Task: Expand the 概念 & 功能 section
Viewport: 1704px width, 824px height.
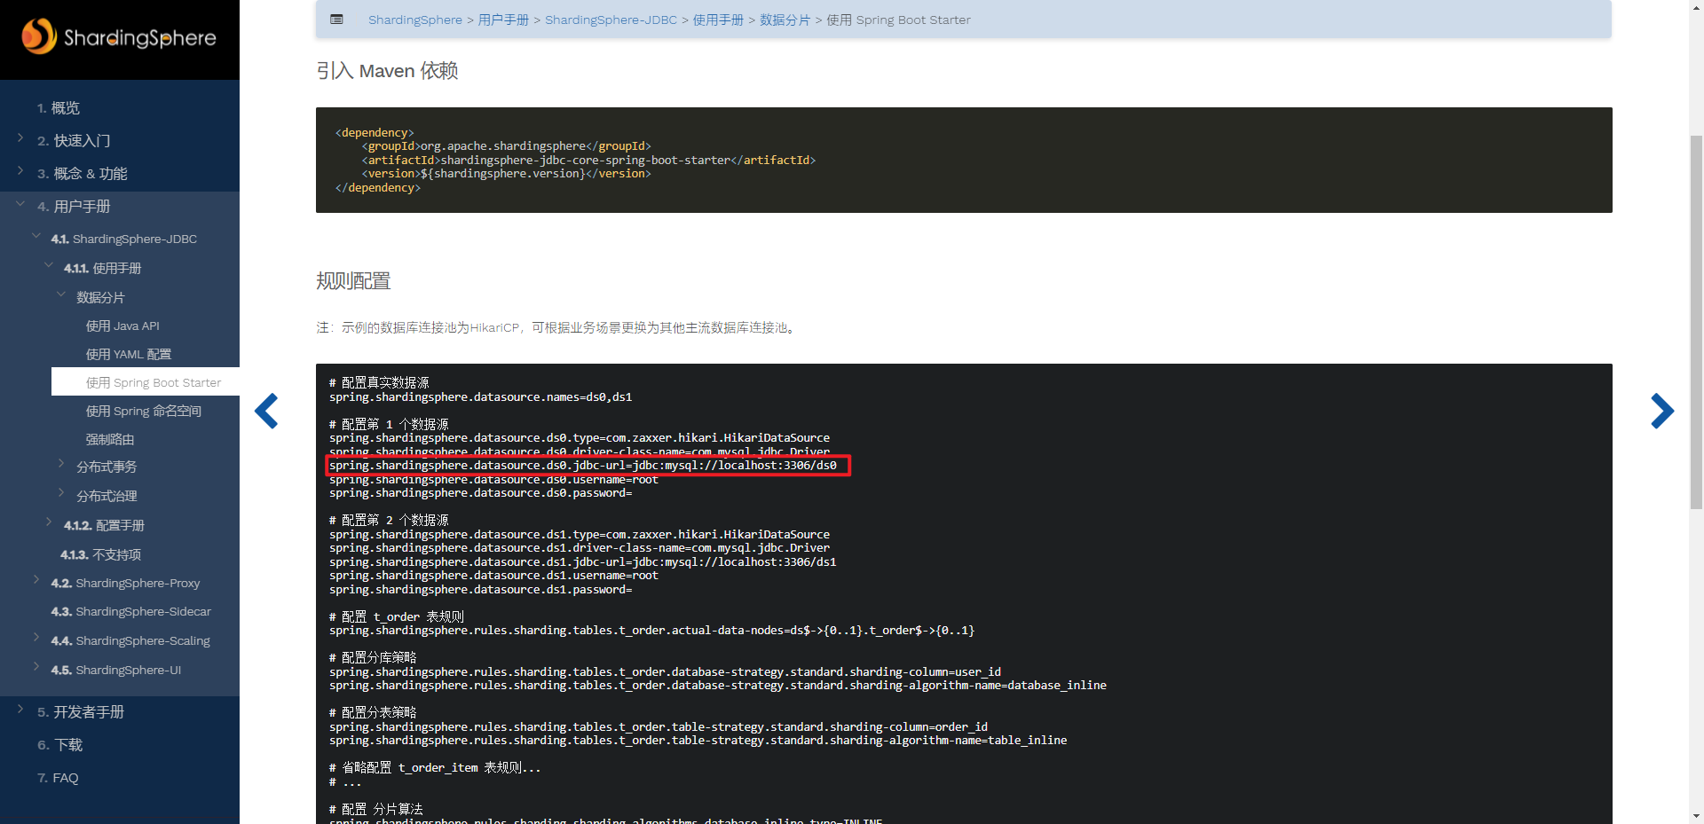Action: (20, 173)
